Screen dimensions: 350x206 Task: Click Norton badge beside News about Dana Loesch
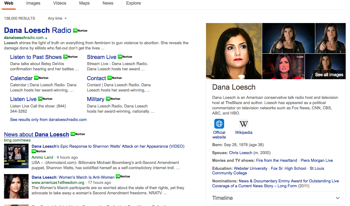[x=78, y=134]
